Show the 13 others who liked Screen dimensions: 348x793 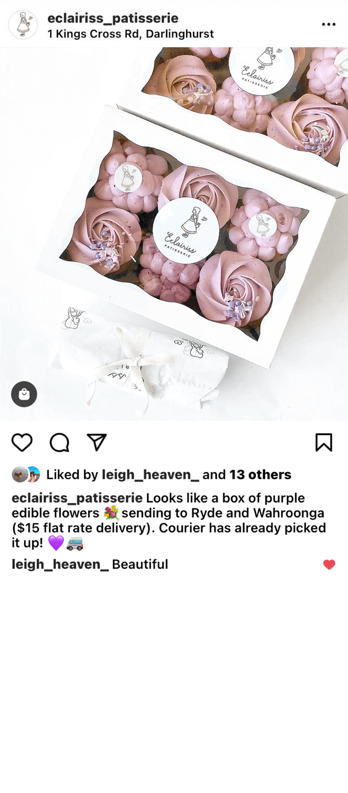[260, 475]
